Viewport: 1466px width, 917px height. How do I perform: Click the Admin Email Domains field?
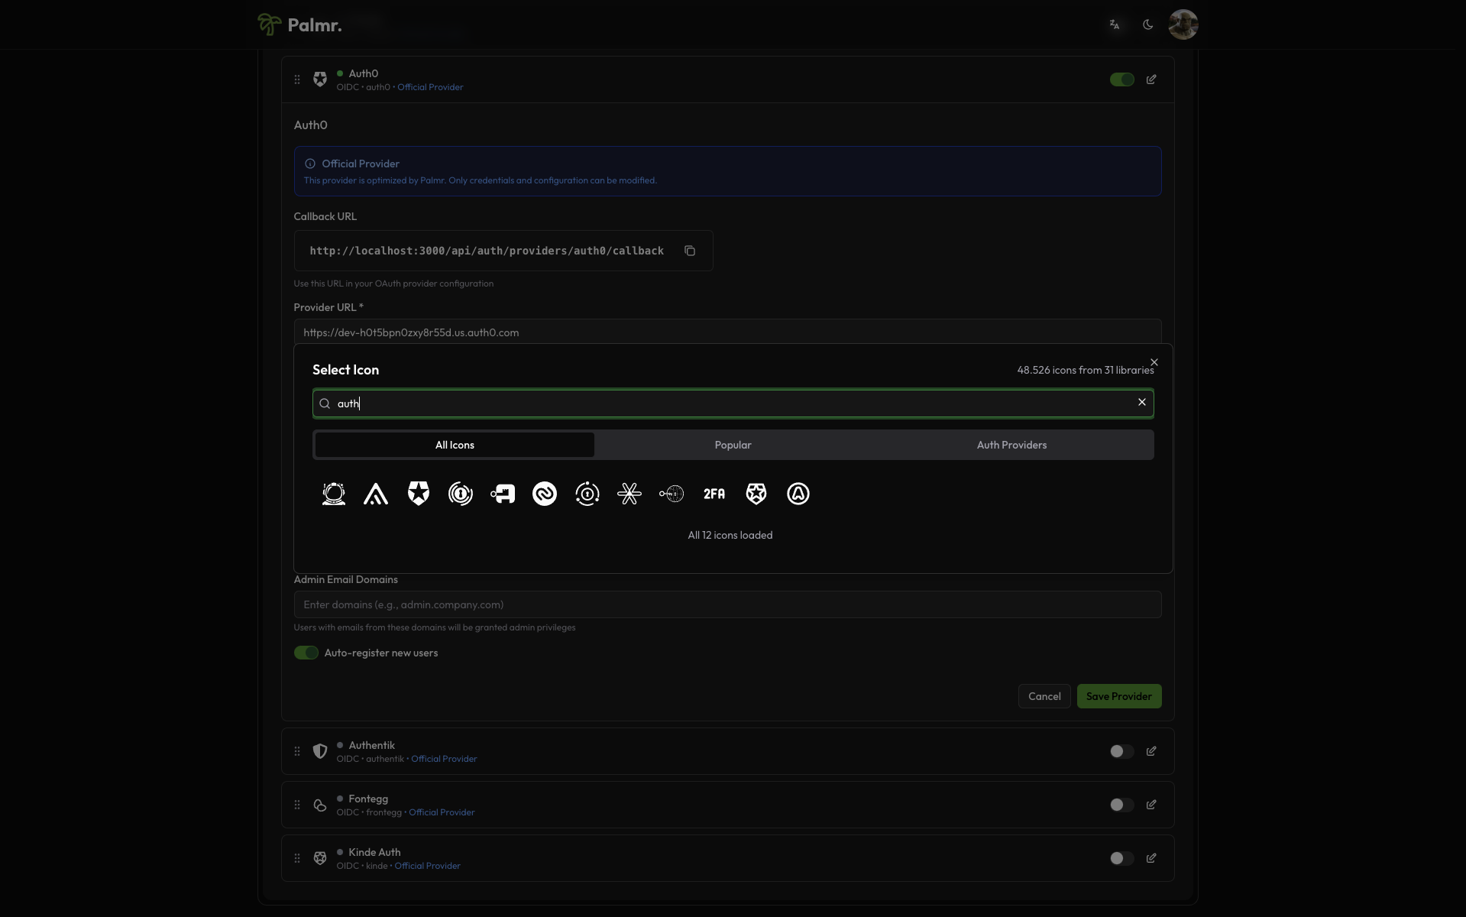coord(728,604)
